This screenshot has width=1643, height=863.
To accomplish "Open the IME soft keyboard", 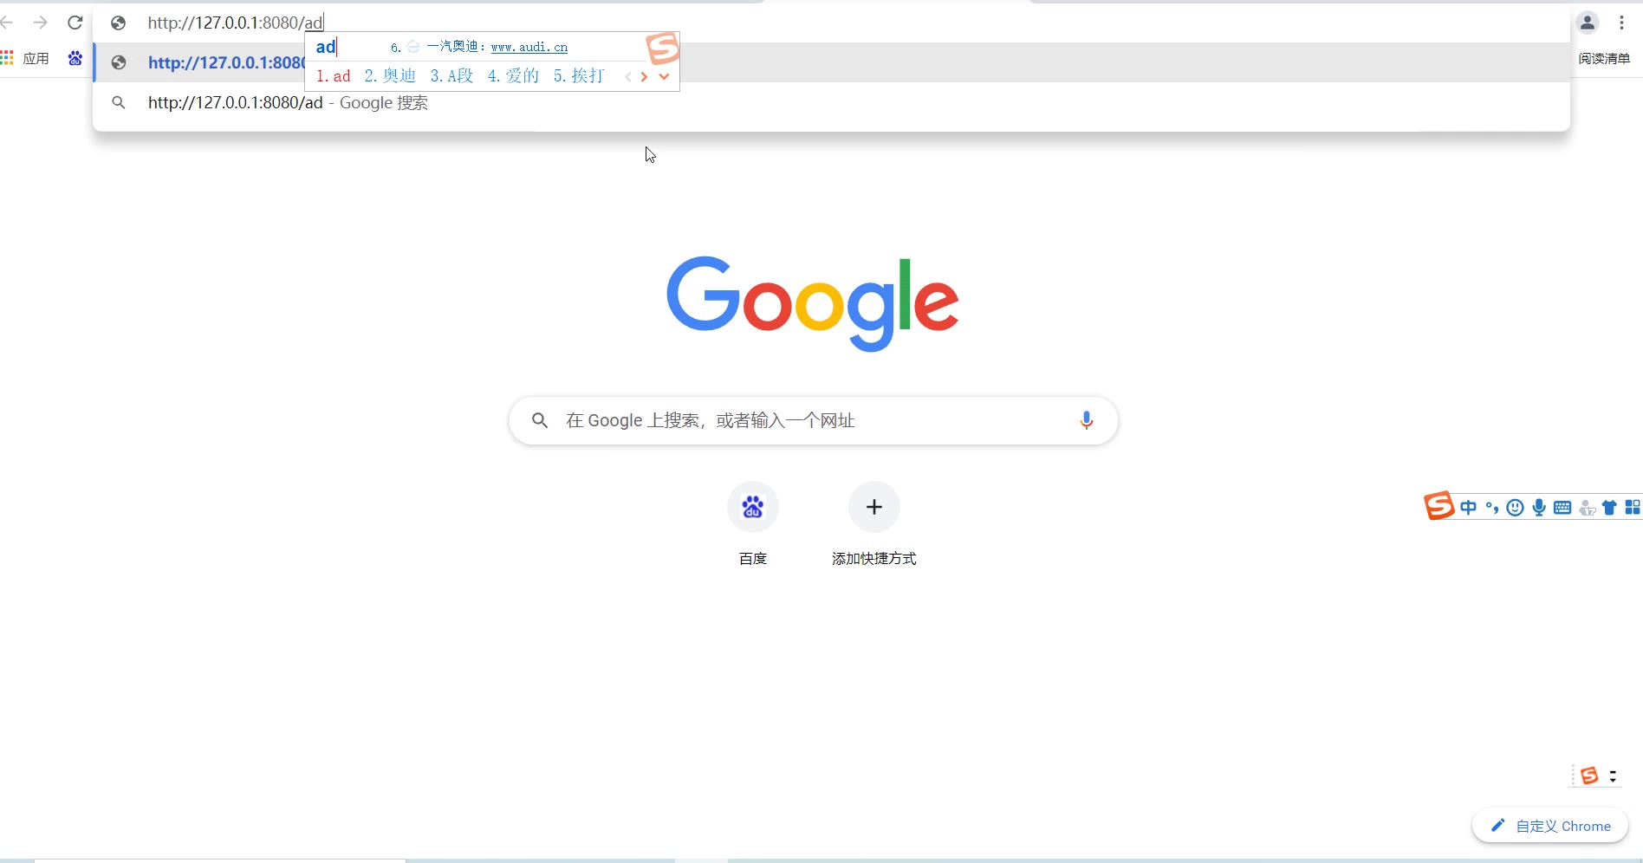I will (x=1562, y=508).
